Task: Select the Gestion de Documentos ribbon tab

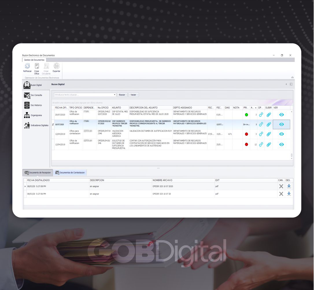Action: tap(34, 60)
